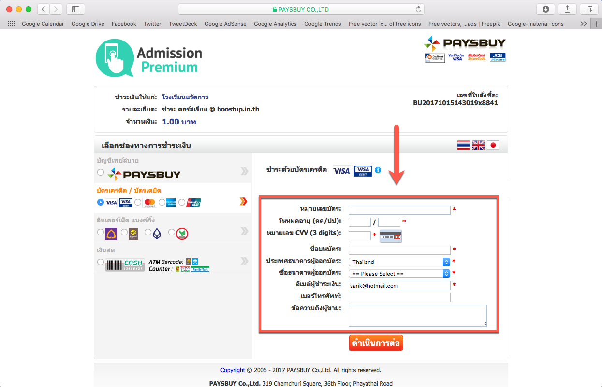Screen dimensions: 602x387
Task: Click the FamilyMart counter logo
Action: tap(200, 269)
